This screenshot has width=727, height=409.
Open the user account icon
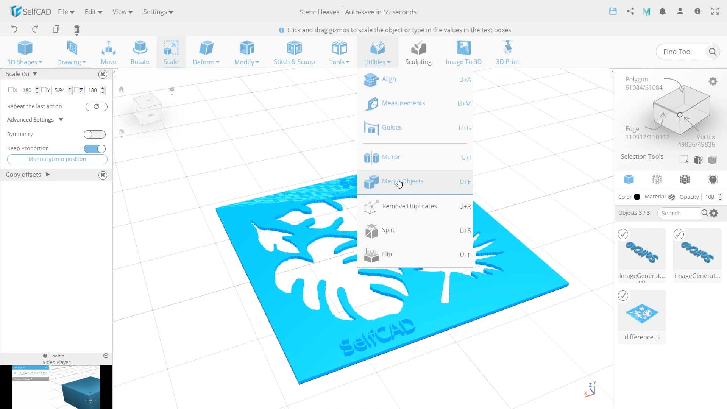680,11
